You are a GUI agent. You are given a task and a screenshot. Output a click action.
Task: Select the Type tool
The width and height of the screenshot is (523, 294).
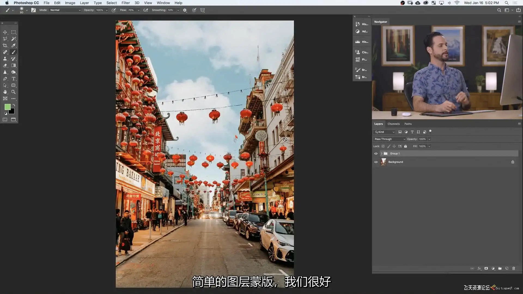(13, 79)
